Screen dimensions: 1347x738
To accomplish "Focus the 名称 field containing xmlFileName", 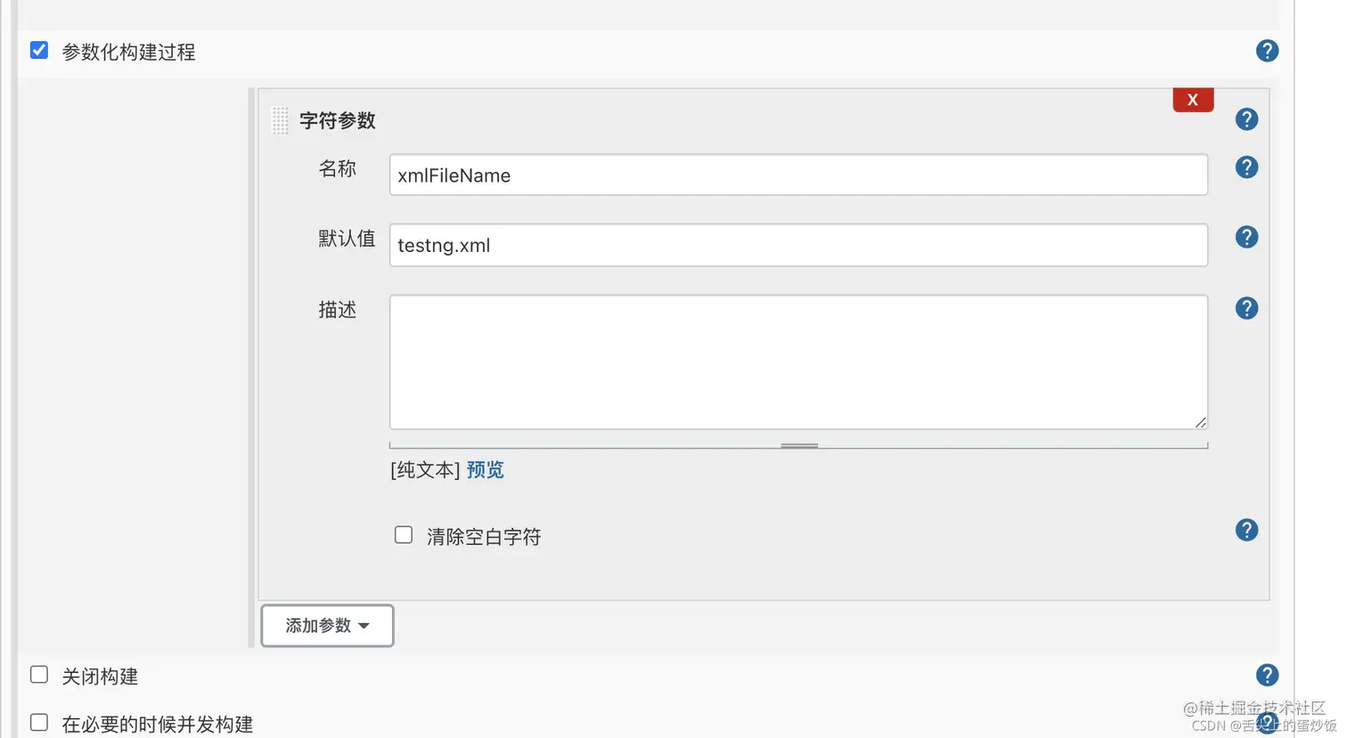I will click(798, 175).
